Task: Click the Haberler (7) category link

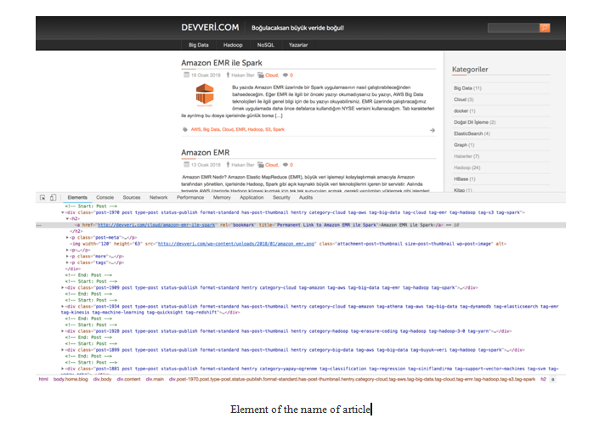Action: 467,156
